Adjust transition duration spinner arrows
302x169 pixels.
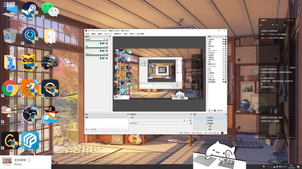pyautogui.click(x=191, y=123)
